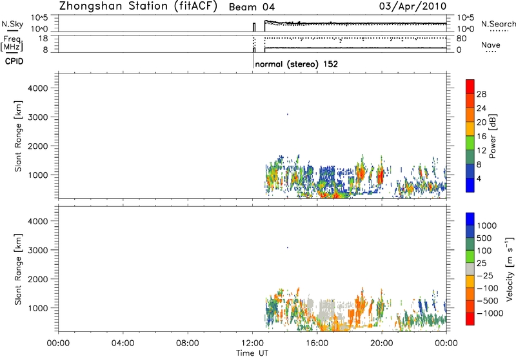Viewport: 516px width, 357px height.
Task: Click the isolated echo dot near 3000 km in velocity panel
Action: pos(288,247)
